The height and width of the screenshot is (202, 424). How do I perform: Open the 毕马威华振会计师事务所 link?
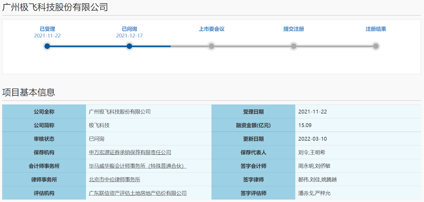tap(138, 166)
